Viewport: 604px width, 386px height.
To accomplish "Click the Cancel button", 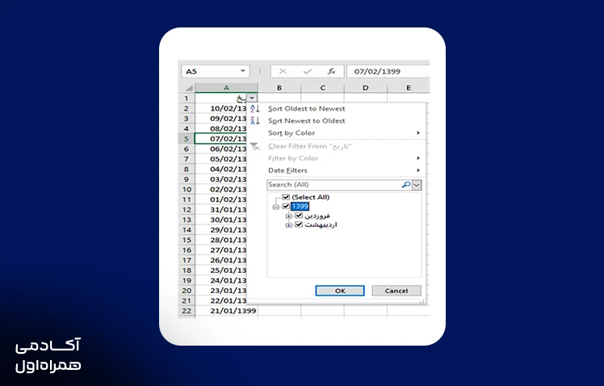I will pyautogui.click(x=396, y=291).
